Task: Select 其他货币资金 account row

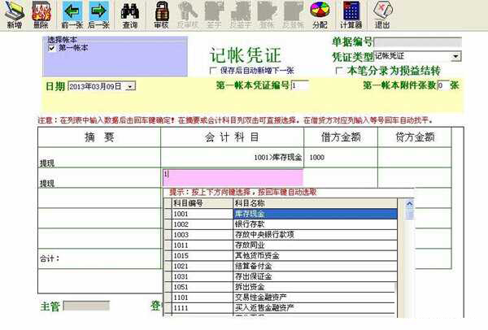Action: coord(315,256)
